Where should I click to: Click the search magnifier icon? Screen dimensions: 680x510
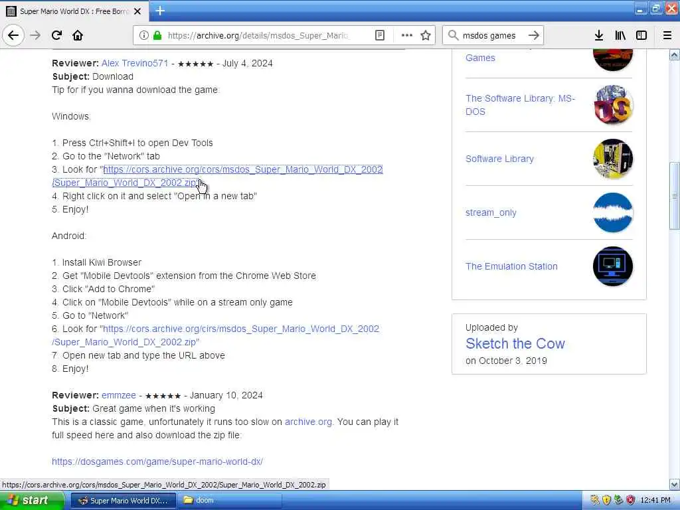click(453, 35)
